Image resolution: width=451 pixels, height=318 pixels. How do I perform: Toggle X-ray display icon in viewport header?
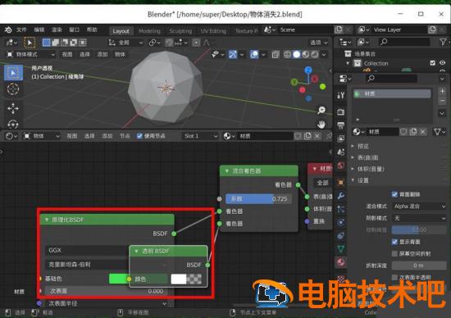click(276, 54)
